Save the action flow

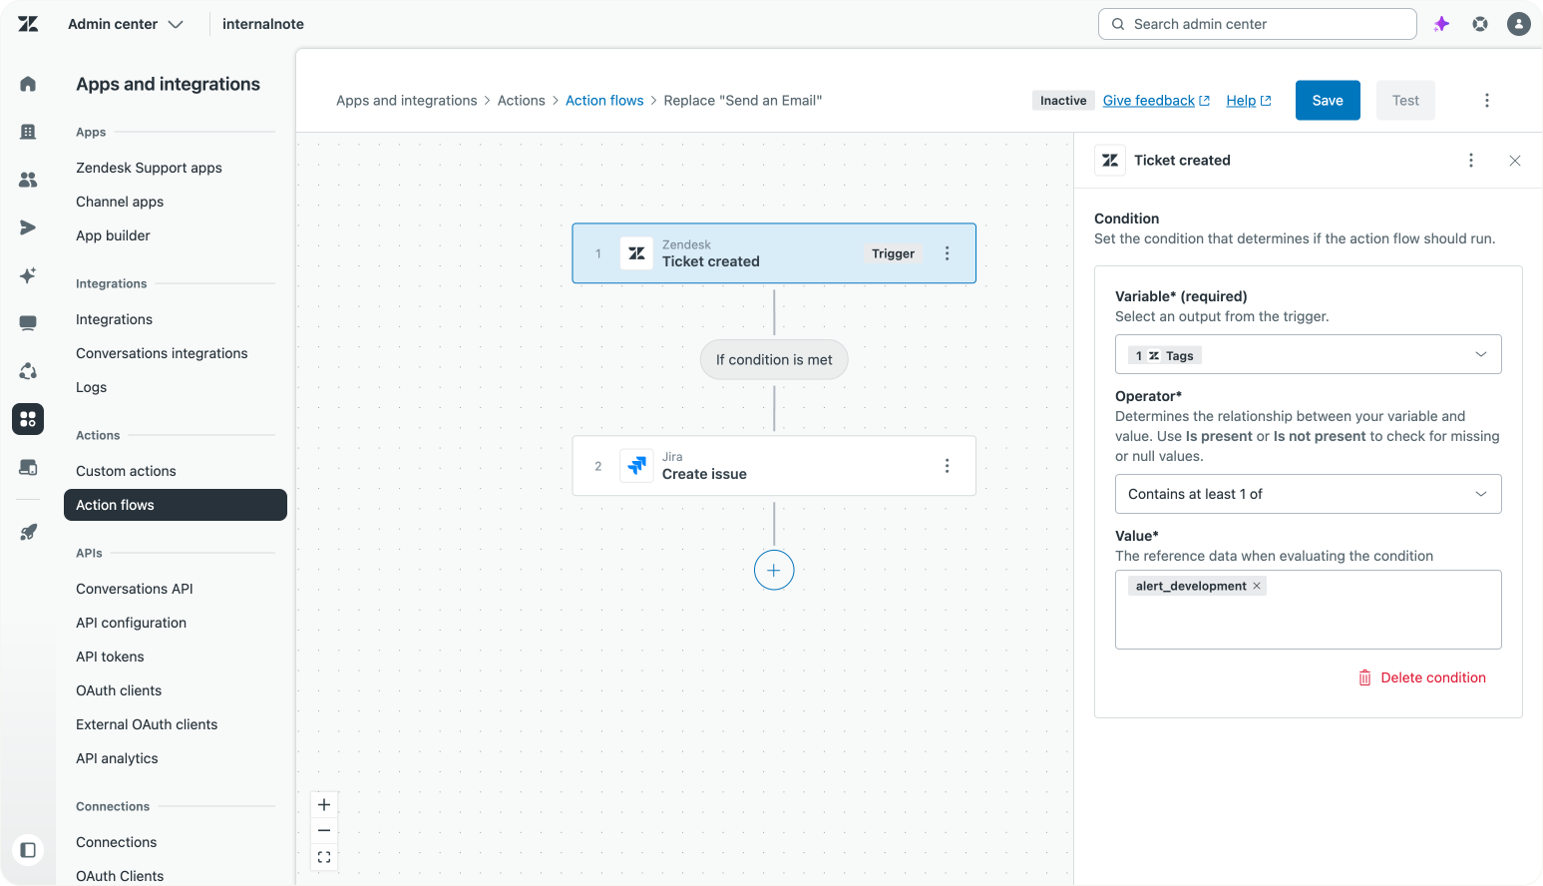[1327, 100]
